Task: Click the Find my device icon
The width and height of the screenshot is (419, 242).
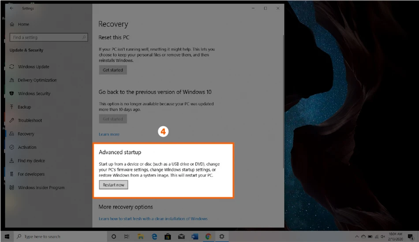Action: 12,161
